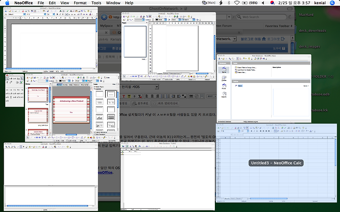Select the New Database Table1 window
The image size is (340, 212).
pyautogui.click(x=168, y=176)
